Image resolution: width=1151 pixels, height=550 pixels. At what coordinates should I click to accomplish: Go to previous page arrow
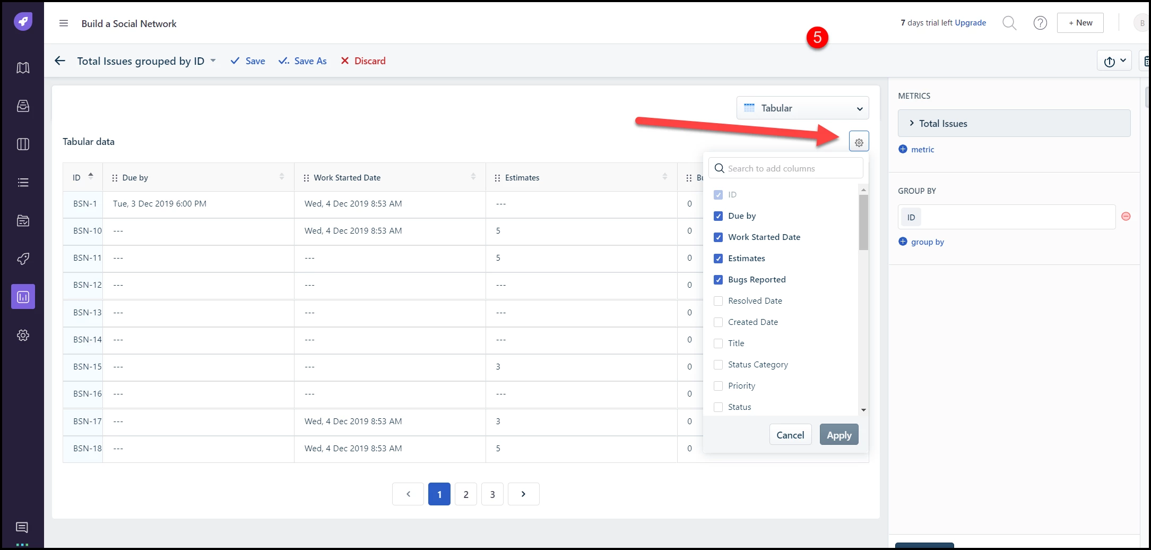pos(408,494)
